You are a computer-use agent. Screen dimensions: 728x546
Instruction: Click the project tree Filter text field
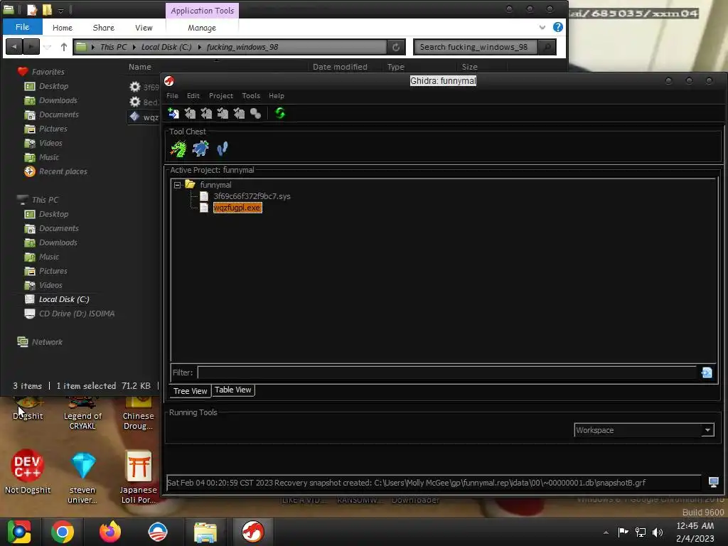click(x=447, y=373)
